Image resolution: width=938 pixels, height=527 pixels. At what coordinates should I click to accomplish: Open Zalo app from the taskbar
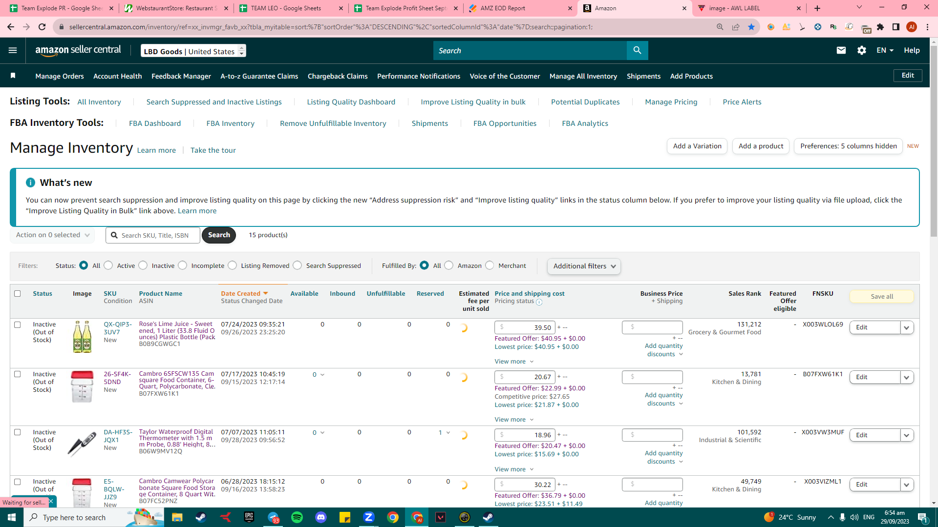(369, 517)
